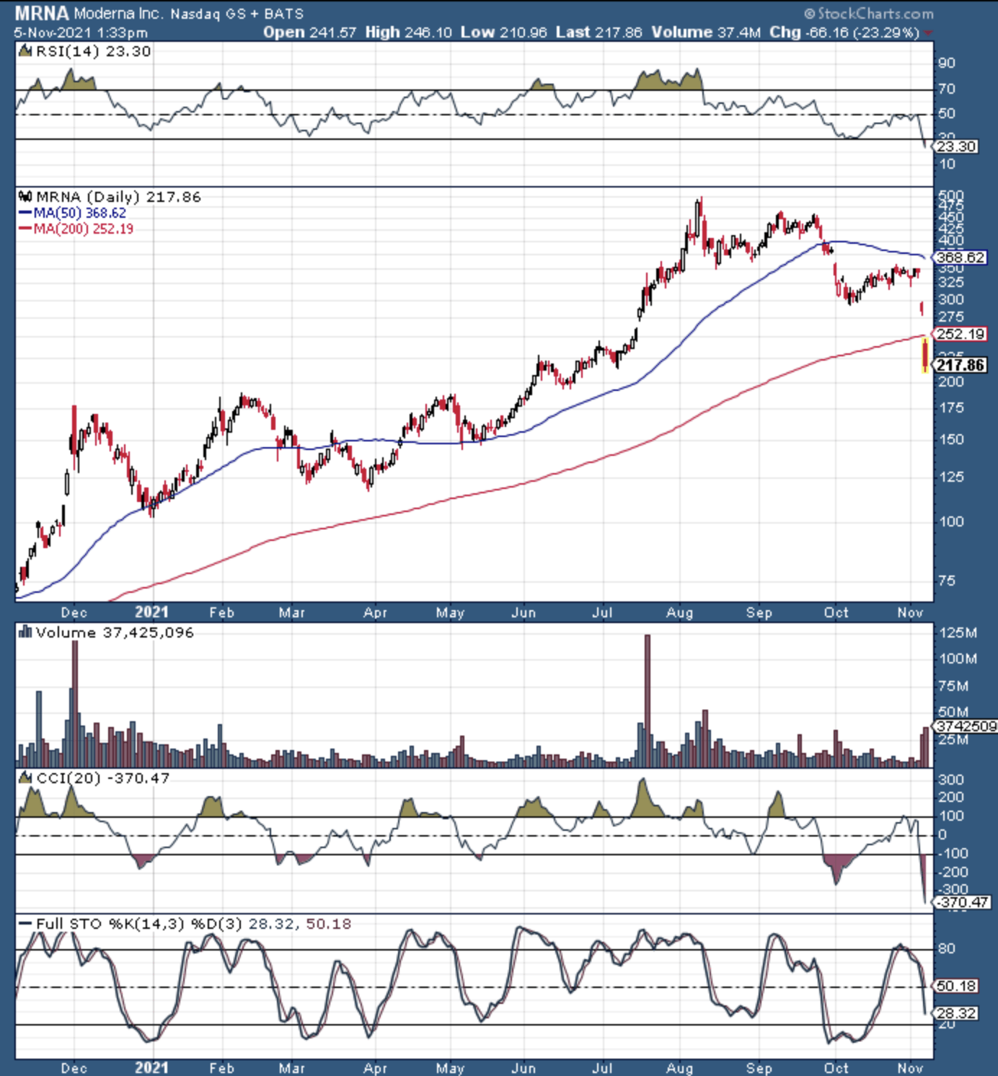The height and width of the screenshot is (1076, 998).
Task: Click the bold 217.86 price axis tag
Action: [960, 365]
